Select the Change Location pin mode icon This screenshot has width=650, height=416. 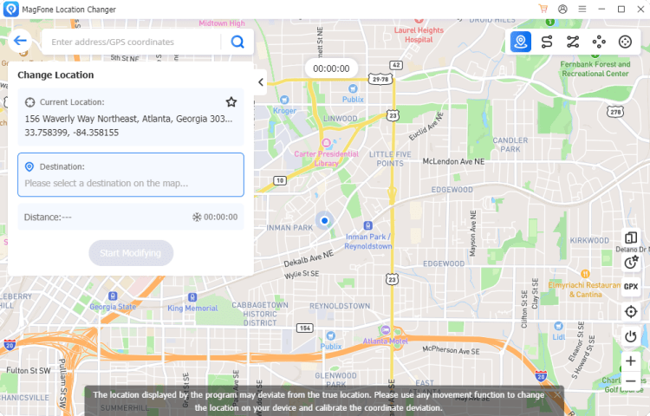(521, 42)
